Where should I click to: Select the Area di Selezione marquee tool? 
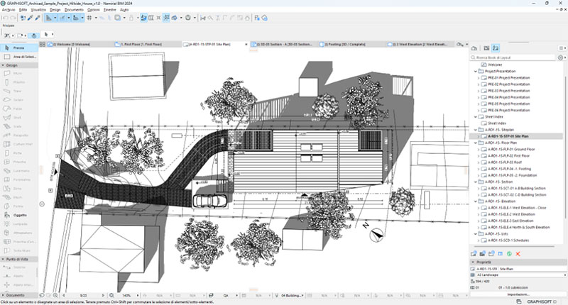pyautogui.click(x=21, y=56)
